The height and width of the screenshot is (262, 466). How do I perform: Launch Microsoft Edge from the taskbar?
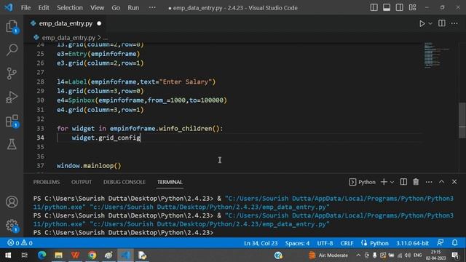point(42,255)
